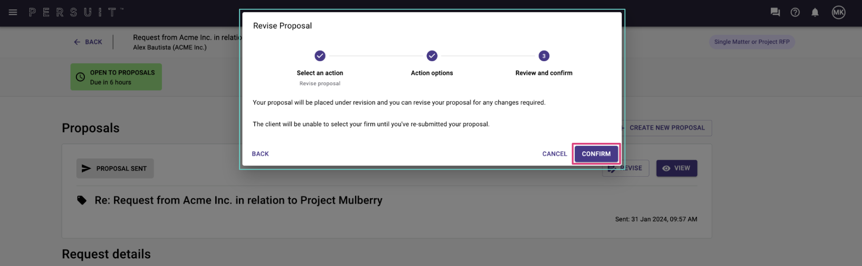Viewport: 862px width, 266px height.
Task: Click the Action options checkmark step
Action: tap(432, 56)
